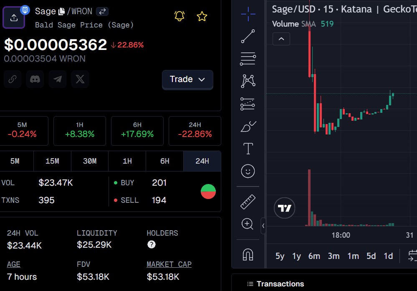Screen dimensions: 417x291
Task: Click the MARKET CAP label link
Action: [169, 264]
